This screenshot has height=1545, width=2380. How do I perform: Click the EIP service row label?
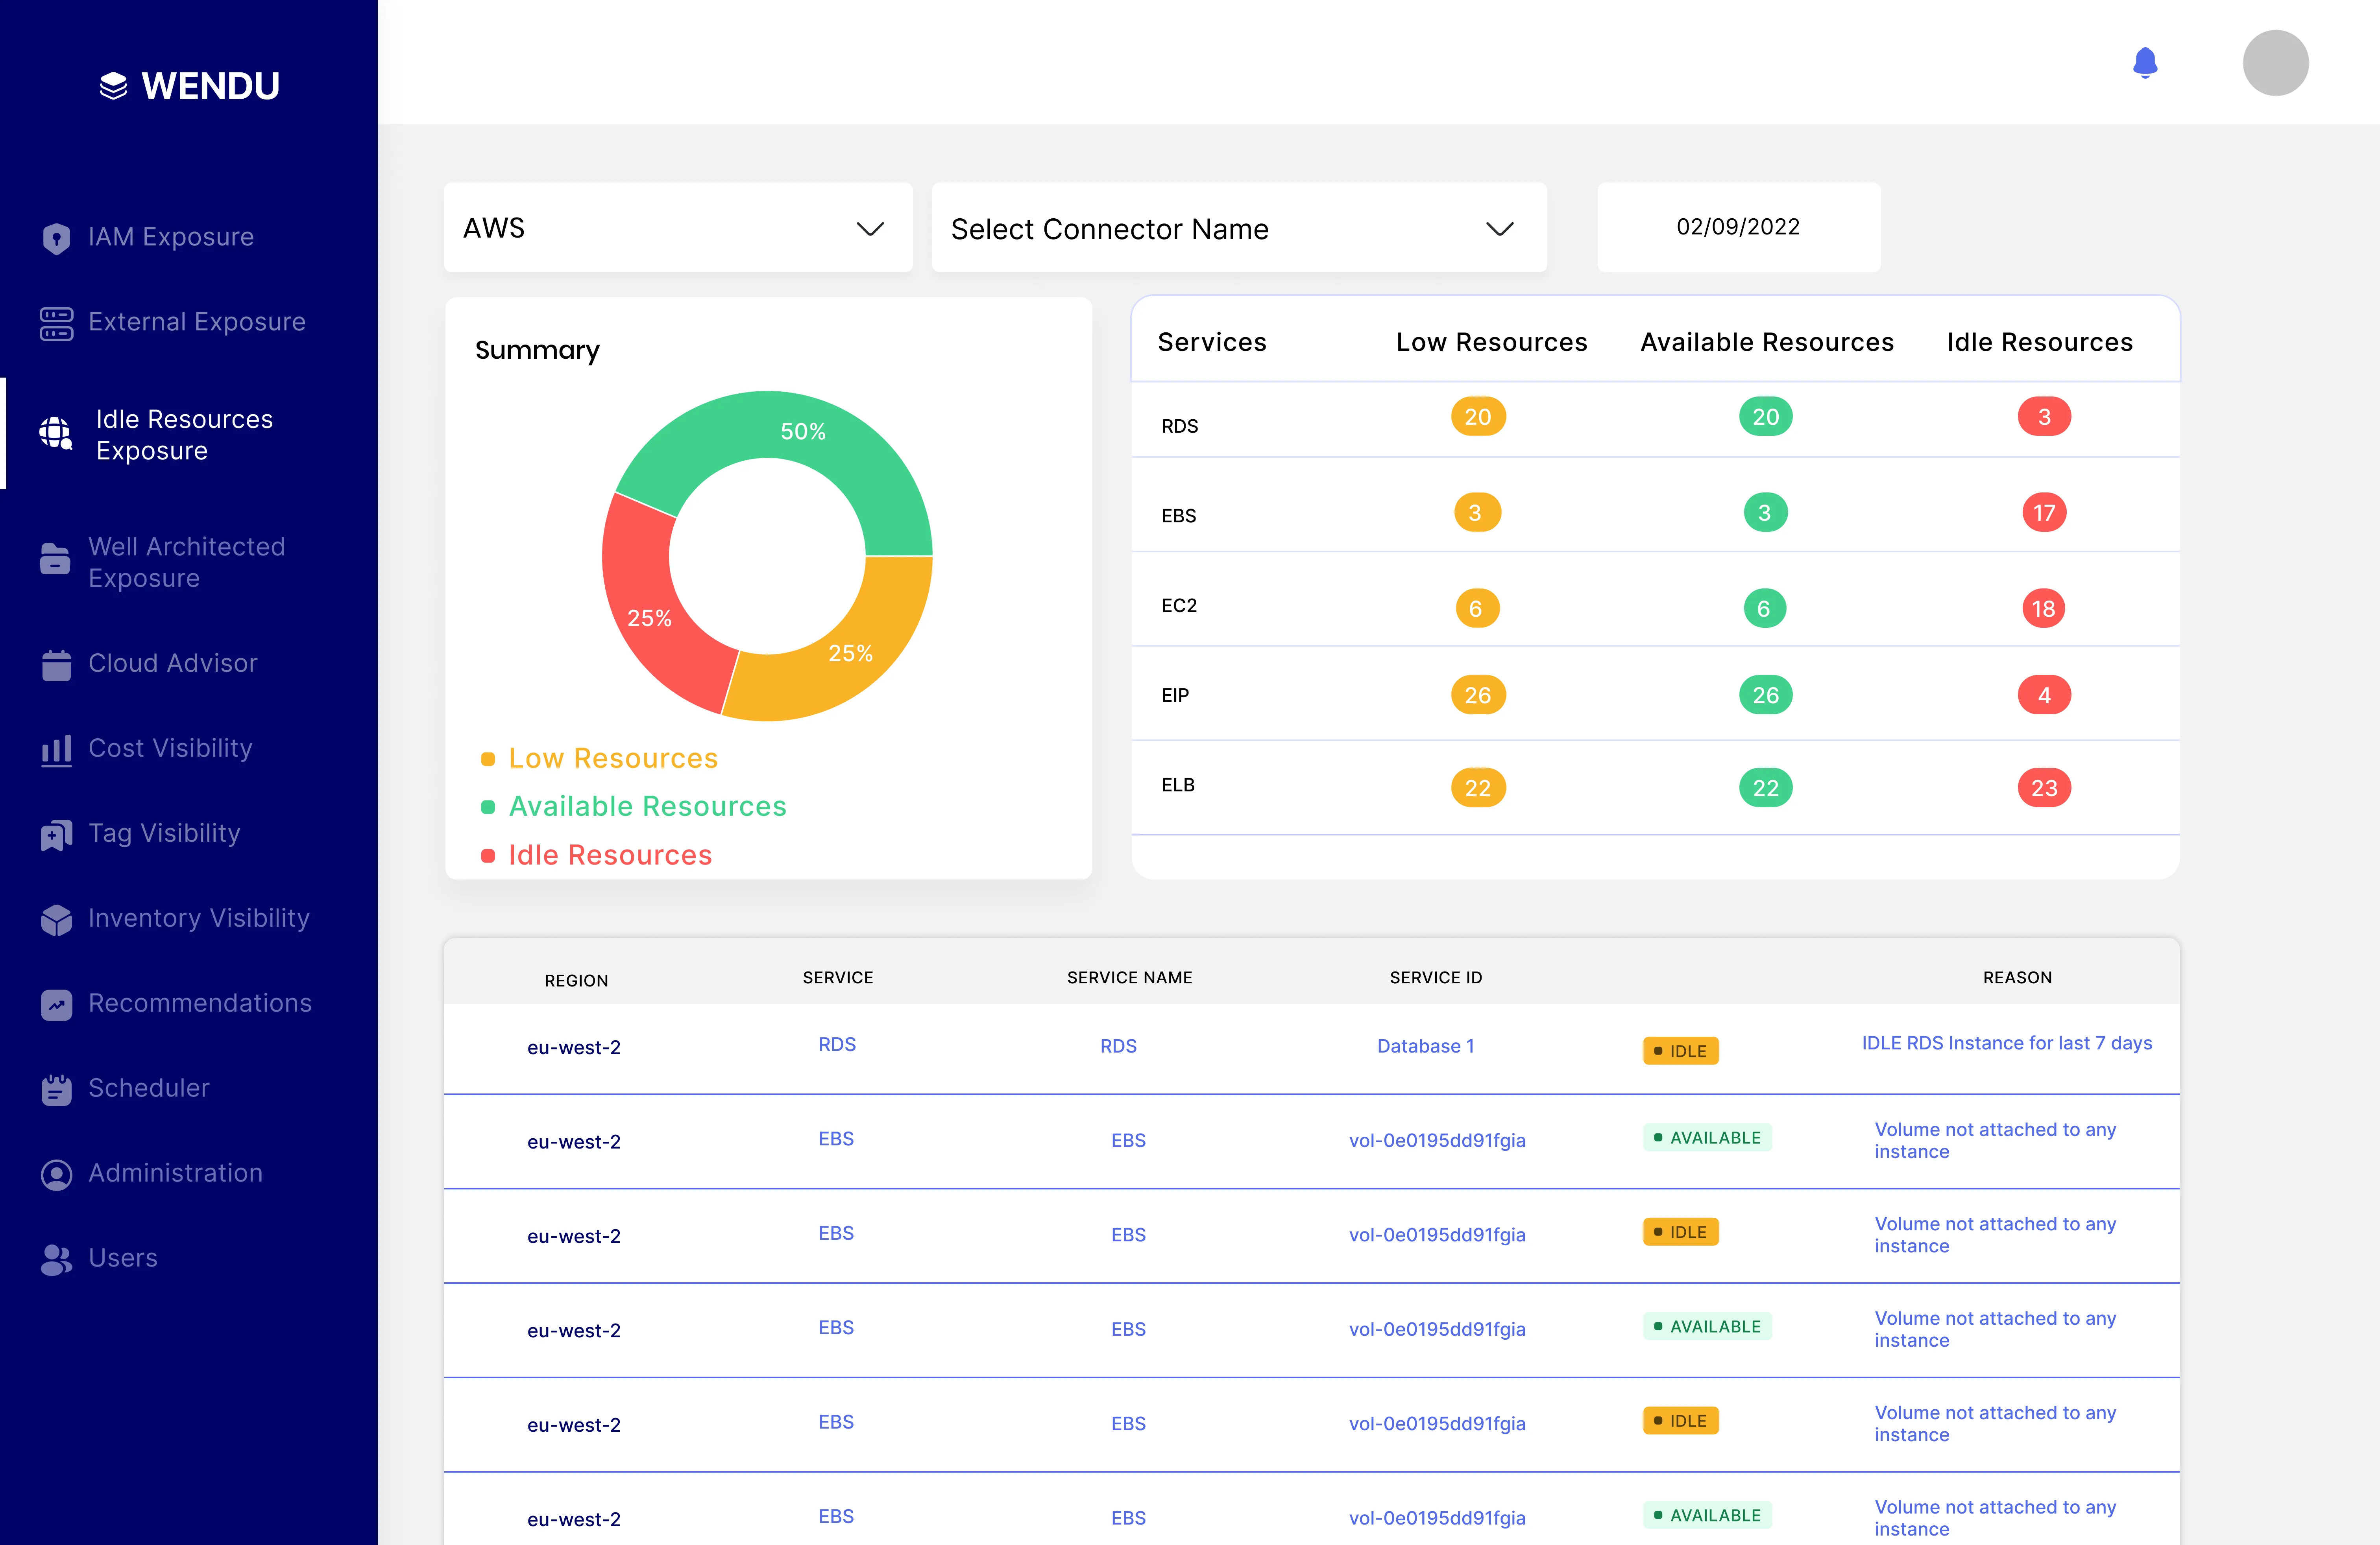click(x=1175, y=695)
